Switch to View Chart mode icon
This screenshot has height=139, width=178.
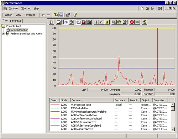[78, 22]
